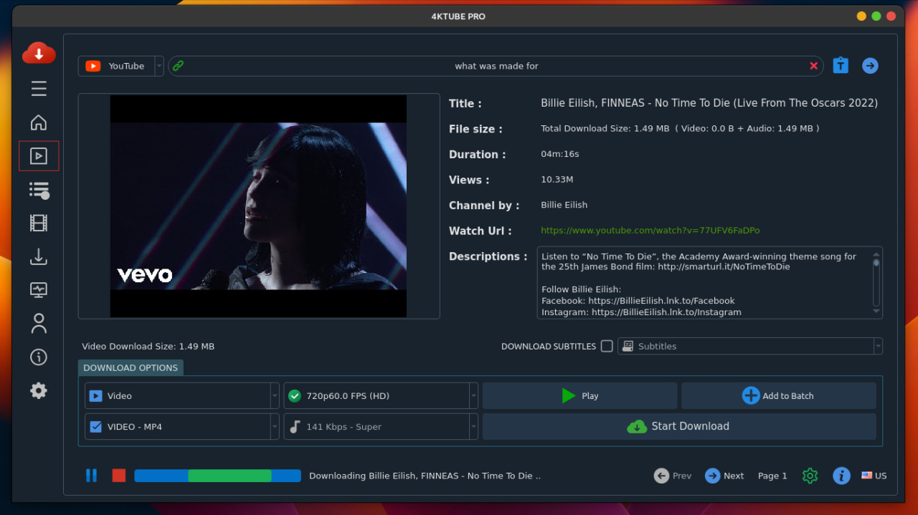Click the blue paste clipboard icon
The height and width of the screenshot is (515, 918).
point(841,65)
